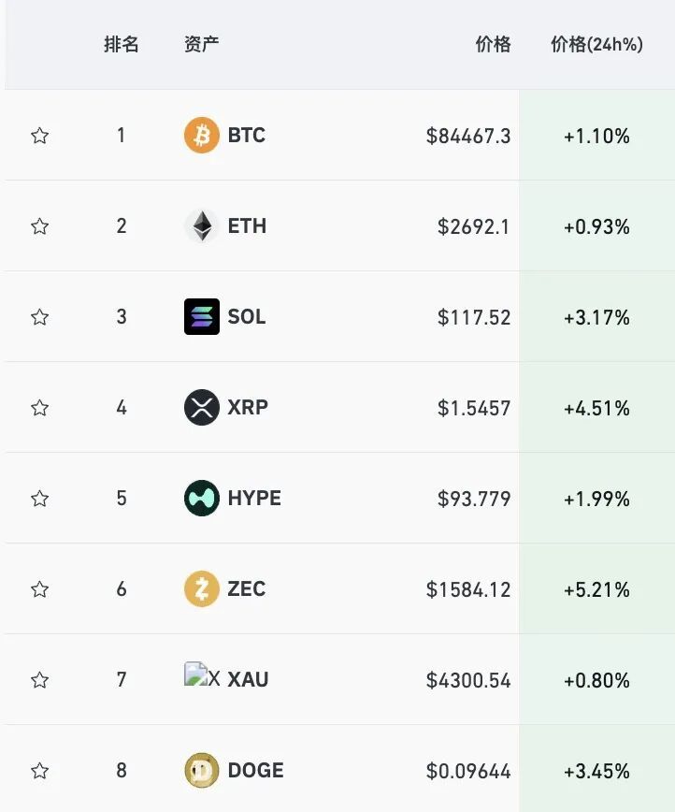Open the ETH asset name link

pos(247,226)
